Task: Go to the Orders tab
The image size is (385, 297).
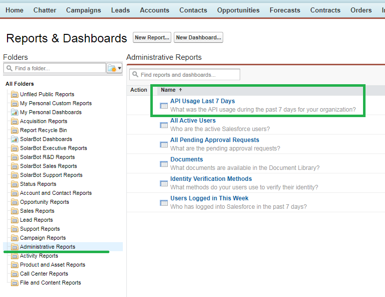Action: (361, 10)
